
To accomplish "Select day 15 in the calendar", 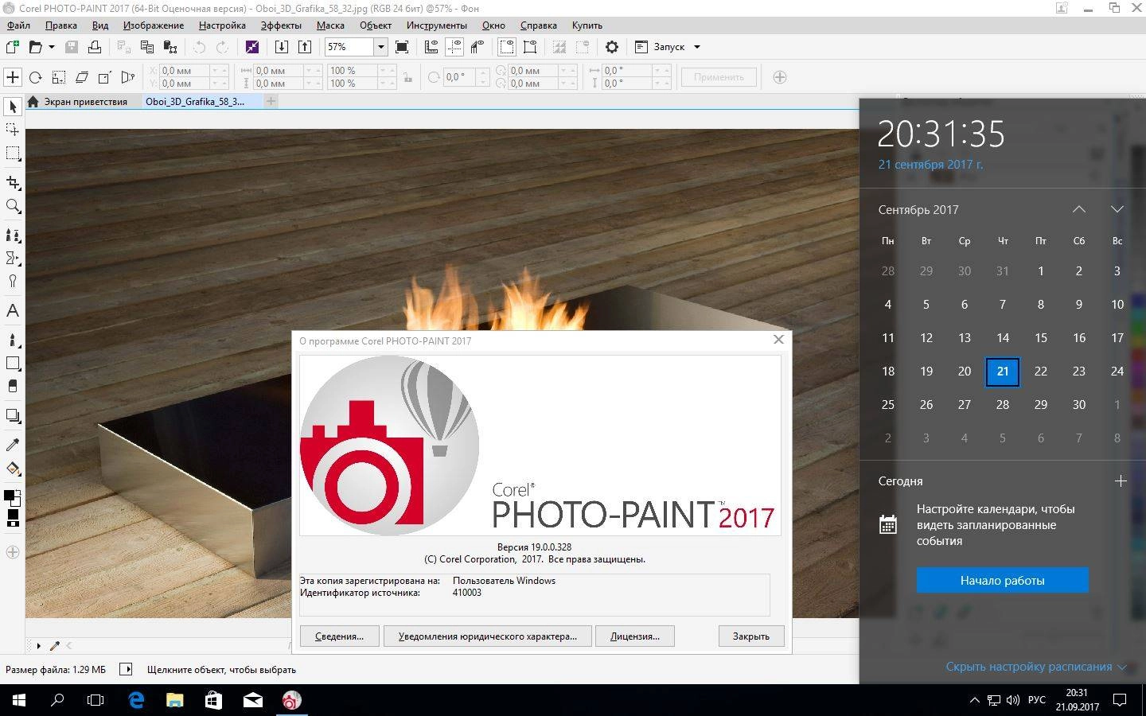I will coord(1040,337).
